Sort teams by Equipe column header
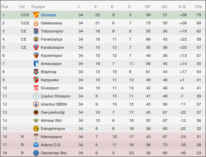206x157 pixels. [x=38, y=6]
